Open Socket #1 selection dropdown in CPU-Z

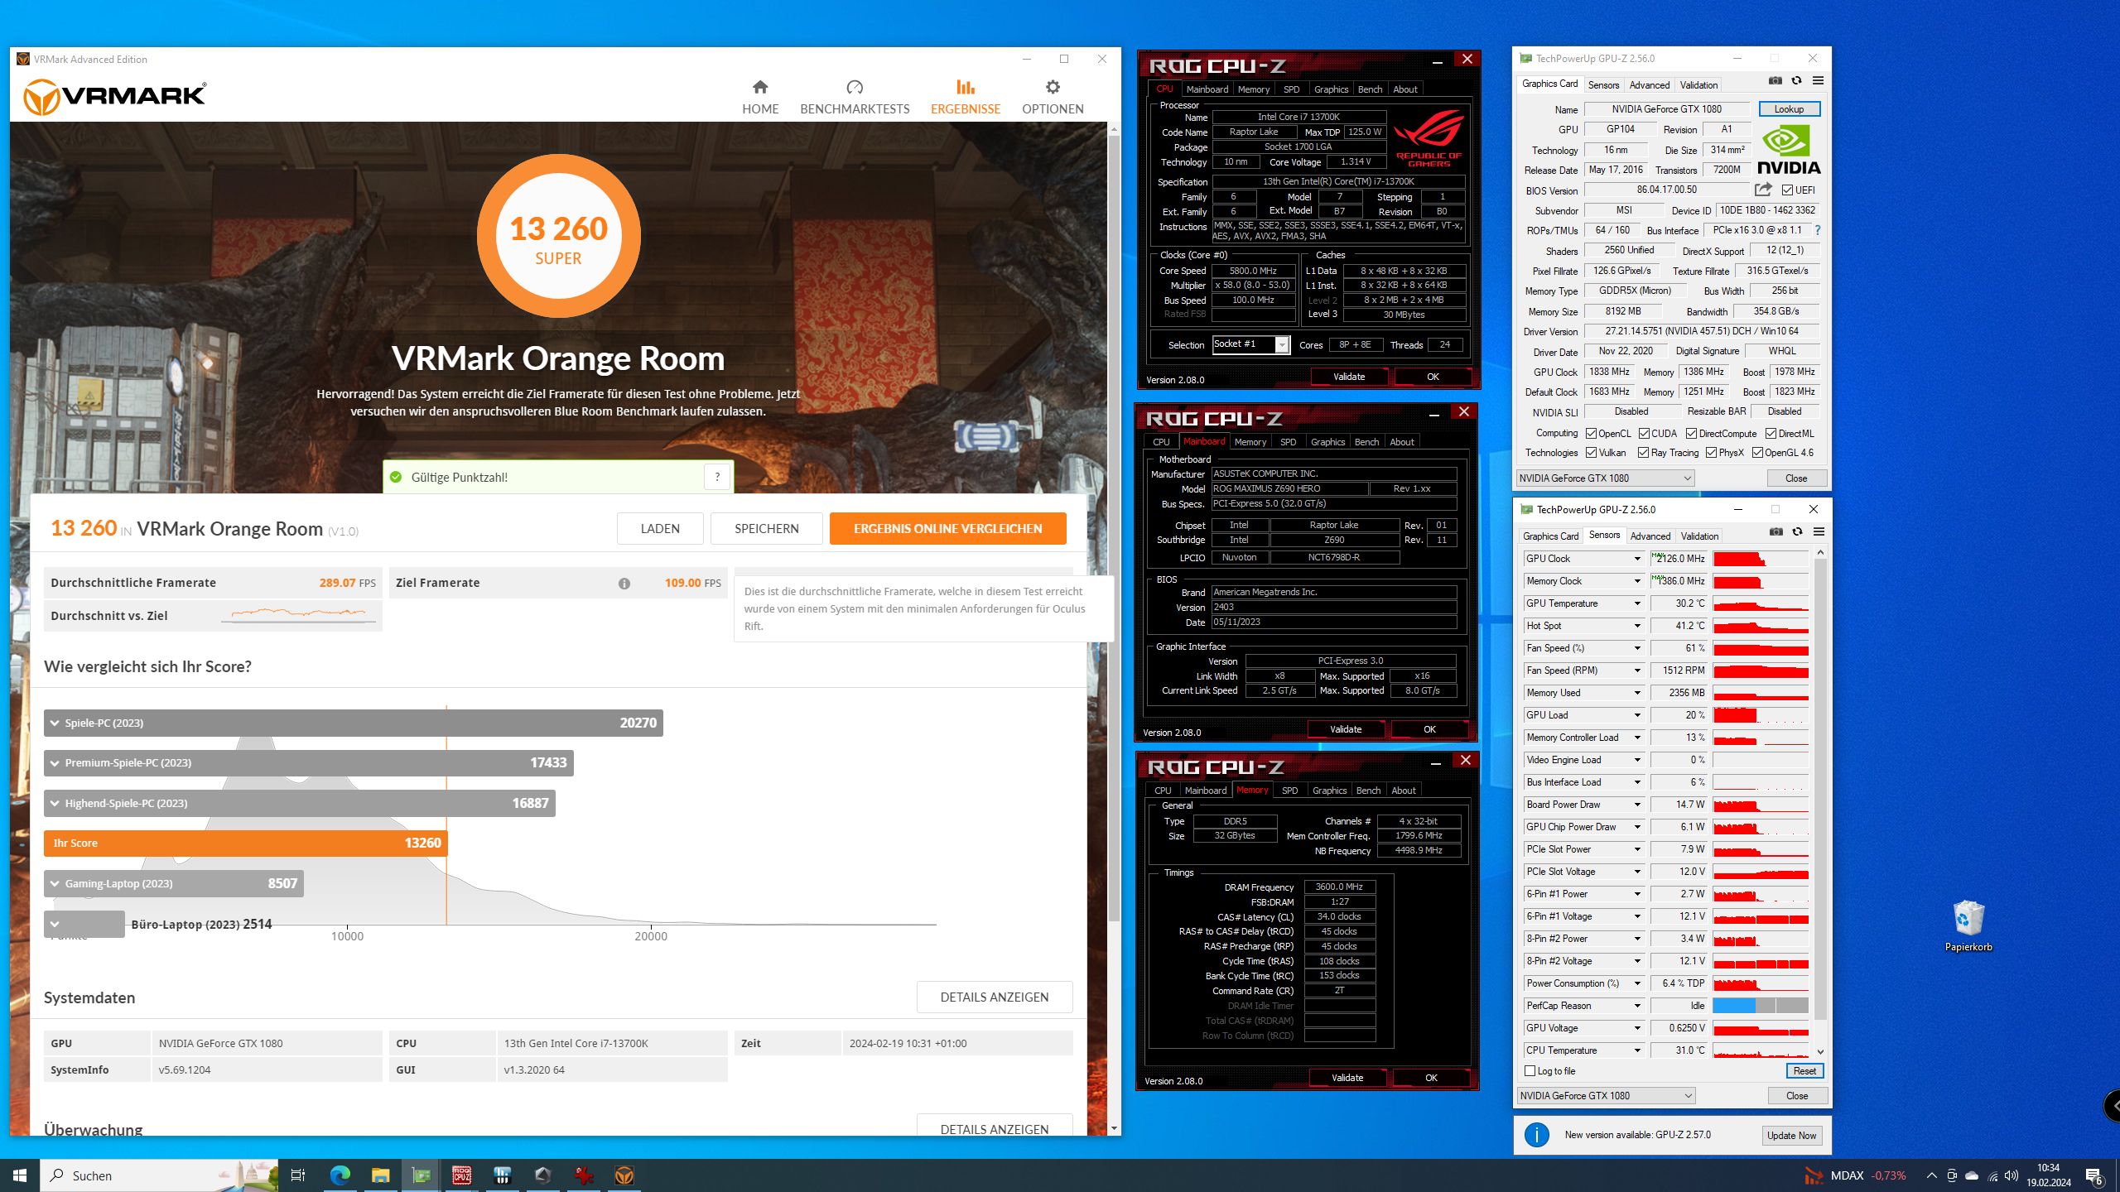(x=1250, y=344)
